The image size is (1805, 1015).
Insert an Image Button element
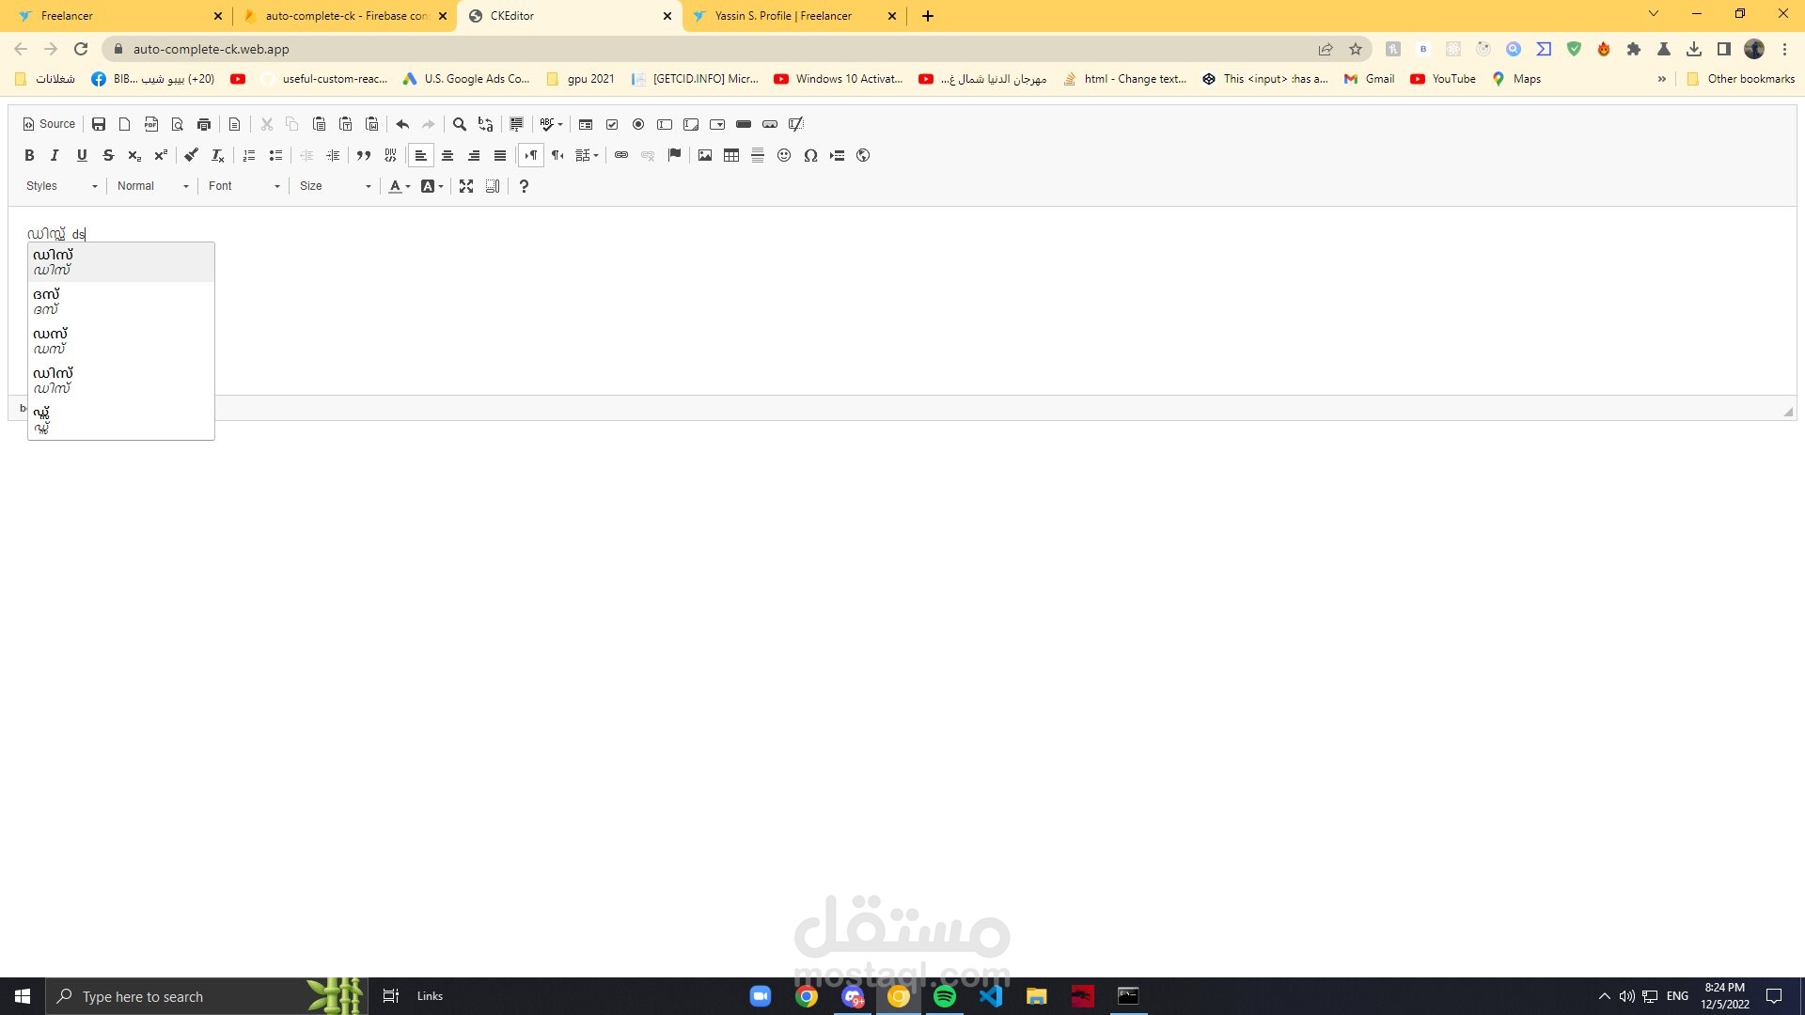tap(770, 124)
